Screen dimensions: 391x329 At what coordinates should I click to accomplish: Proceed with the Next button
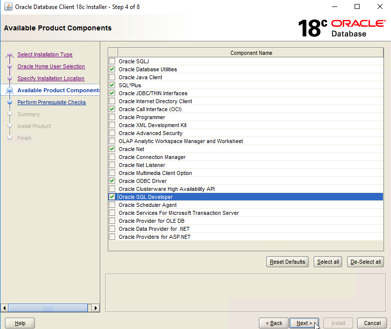pyautogui.click(x=304, y=323)
